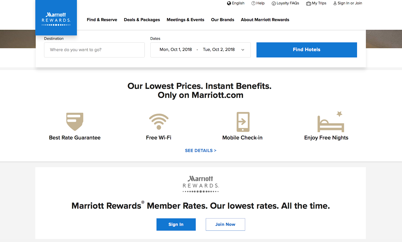Open the Meetings & Events menu
The image size is (402, 242).
(185, 20)
